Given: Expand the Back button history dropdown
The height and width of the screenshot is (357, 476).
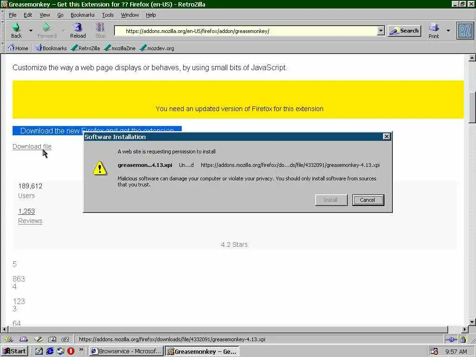Looking at the screenshot, I should (31, 31).
